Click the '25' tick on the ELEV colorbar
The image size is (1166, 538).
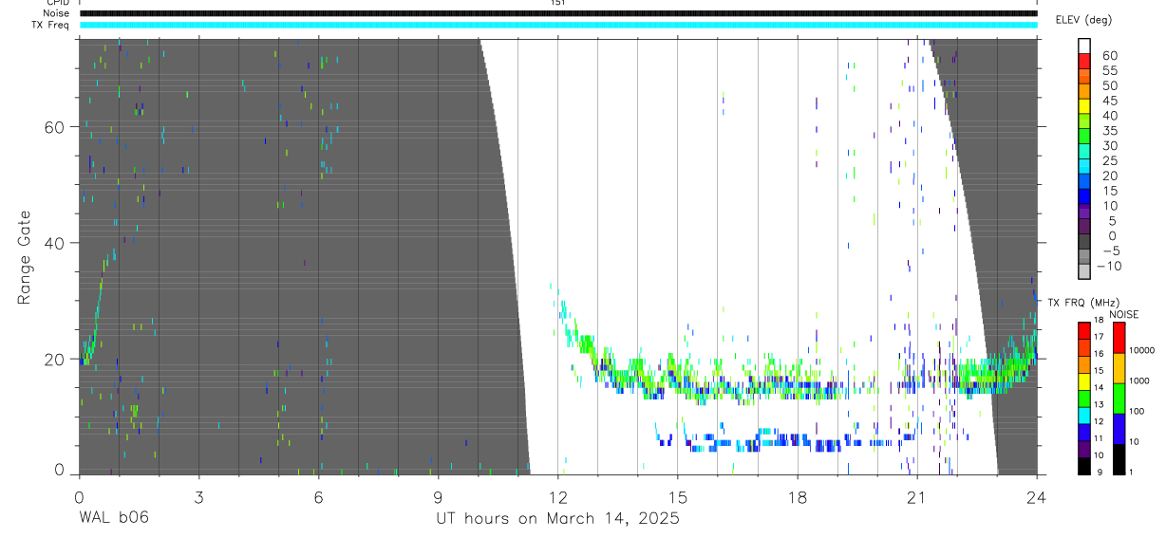pyautogui.click(x=1108, y=160)
